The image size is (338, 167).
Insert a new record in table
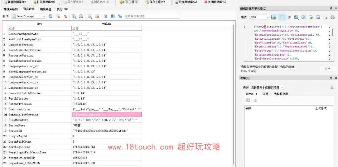pos(90,16)
